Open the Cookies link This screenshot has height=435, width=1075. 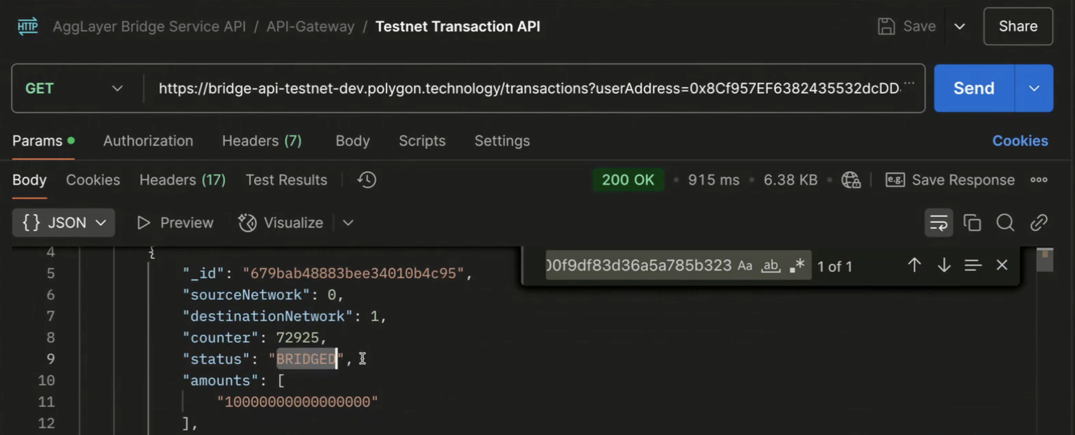click(1020, 141)
